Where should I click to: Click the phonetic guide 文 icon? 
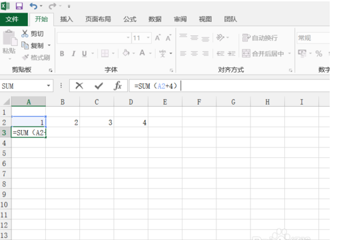coord(163,53)
